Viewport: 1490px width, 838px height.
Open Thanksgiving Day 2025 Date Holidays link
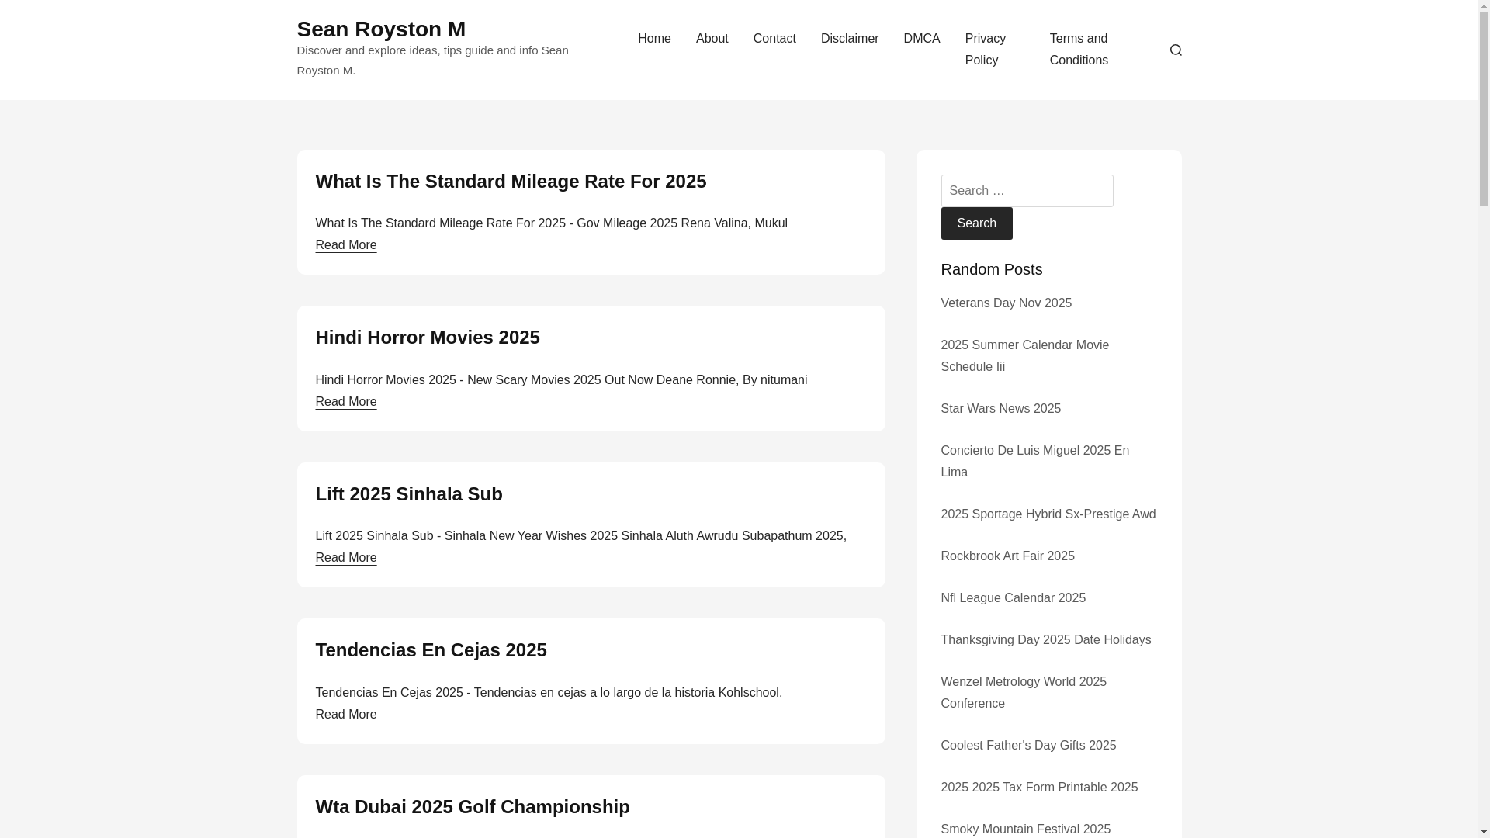pyautogui.click(x=1045, y=640)
